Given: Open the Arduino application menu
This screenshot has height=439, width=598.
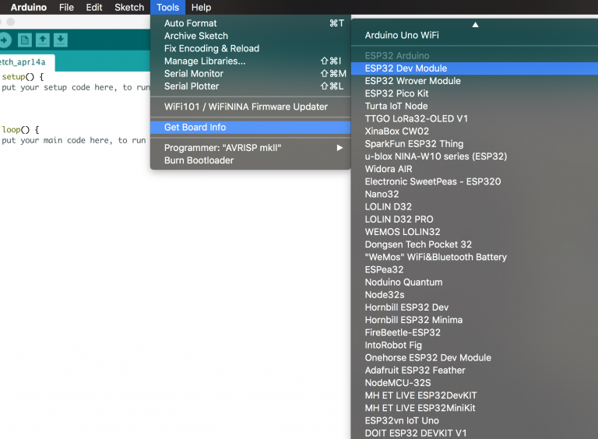Looking at the screenshot, I should click(29, 7).
